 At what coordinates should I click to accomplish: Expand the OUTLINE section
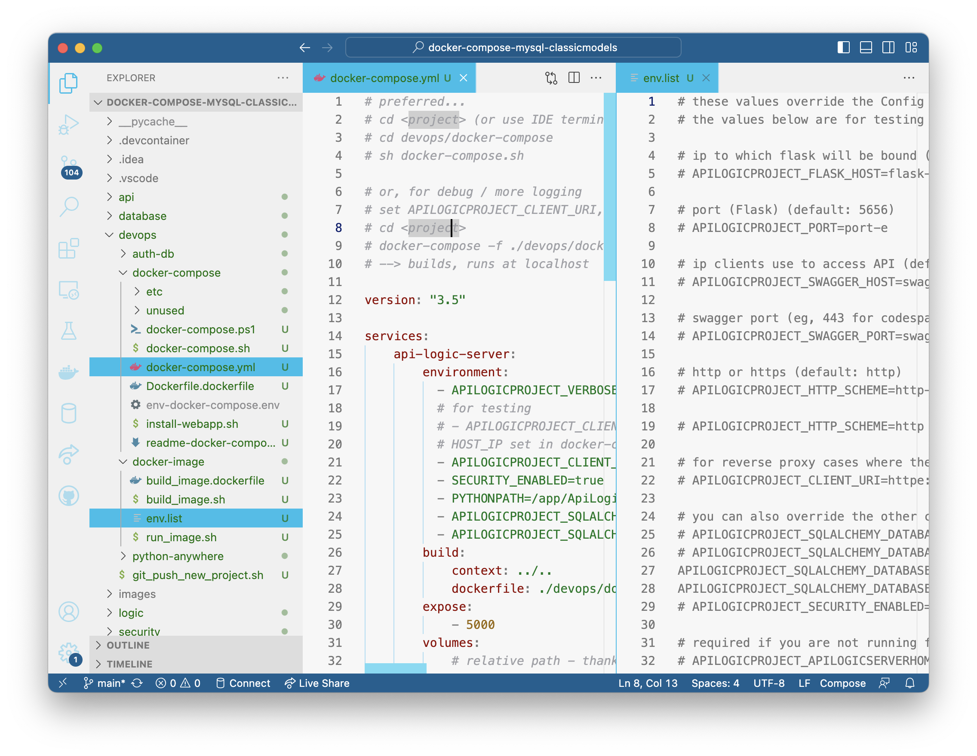129,645
